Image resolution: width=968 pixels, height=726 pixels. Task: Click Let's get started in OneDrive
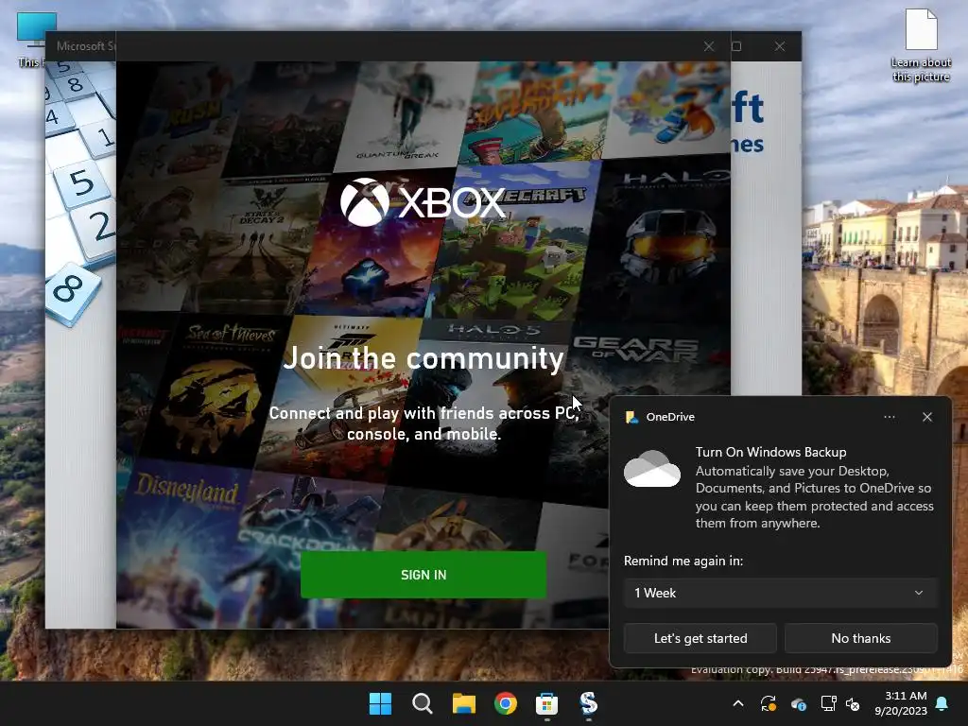[x=700, y=638]
